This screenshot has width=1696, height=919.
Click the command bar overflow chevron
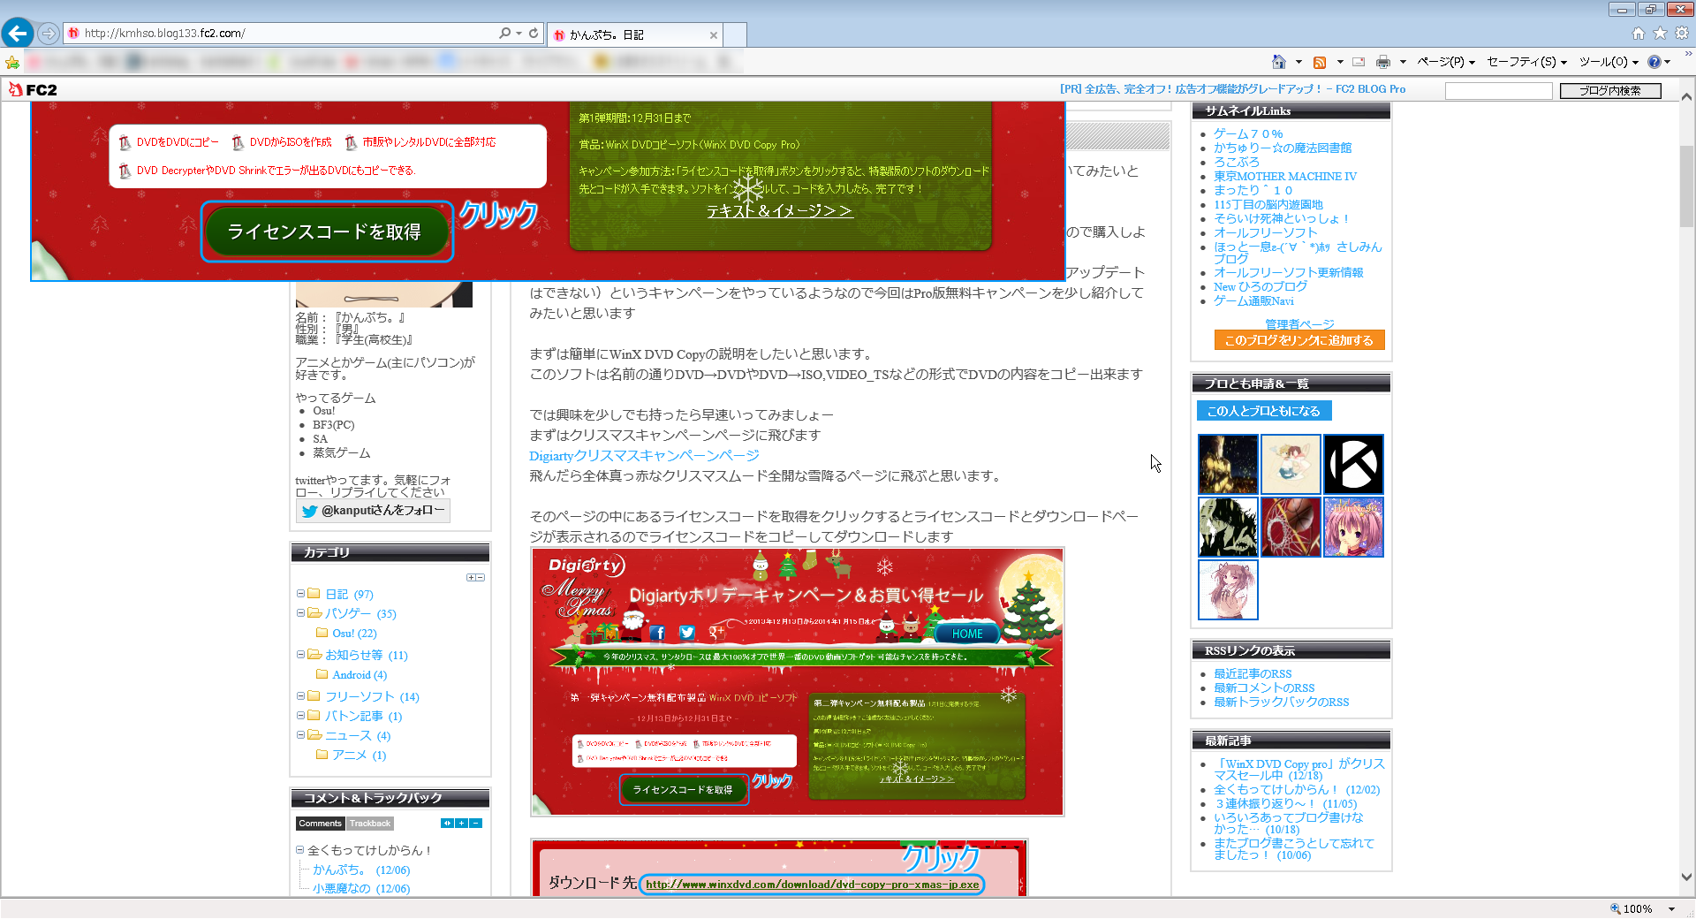(x=1688, y=54)
